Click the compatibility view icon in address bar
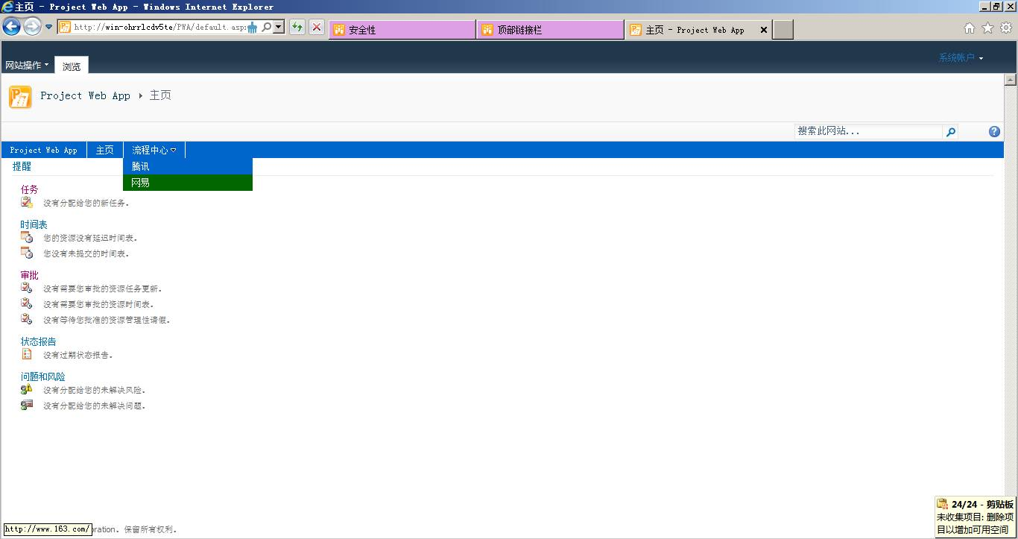 point(253,28)
